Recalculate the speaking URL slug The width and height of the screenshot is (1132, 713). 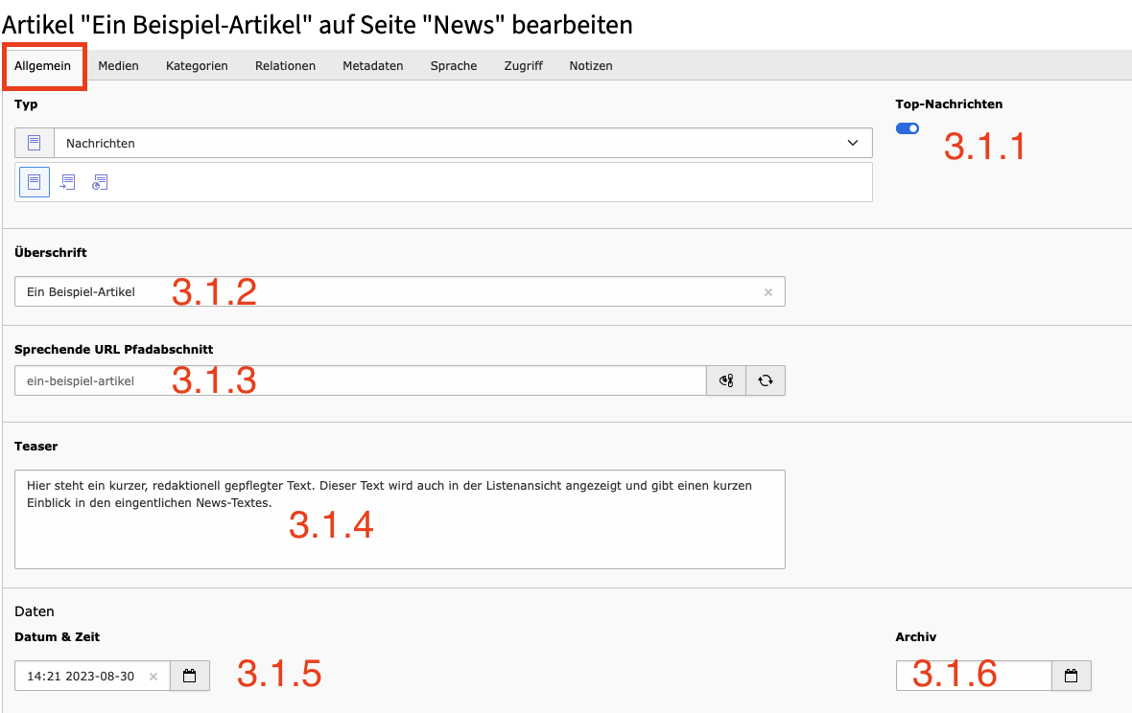click(x=766, y=380)
